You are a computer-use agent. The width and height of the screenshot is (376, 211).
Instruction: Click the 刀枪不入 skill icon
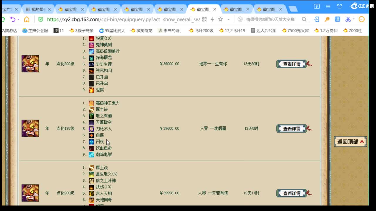pos(91,129)
